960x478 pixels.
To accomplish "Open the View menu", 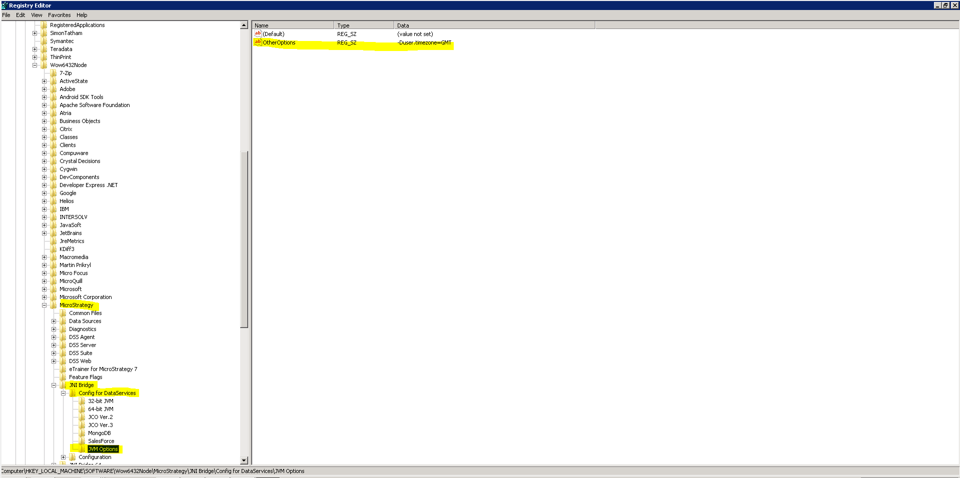I will tap(37, 15).
